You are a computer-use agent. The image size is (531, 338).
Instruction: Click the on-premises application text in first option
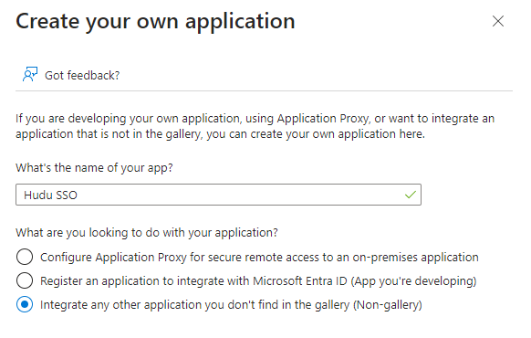click(415, 258)
